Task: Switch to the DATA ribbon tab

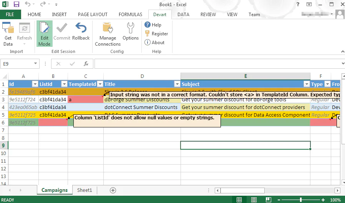Action: click(x=183, y=15)
